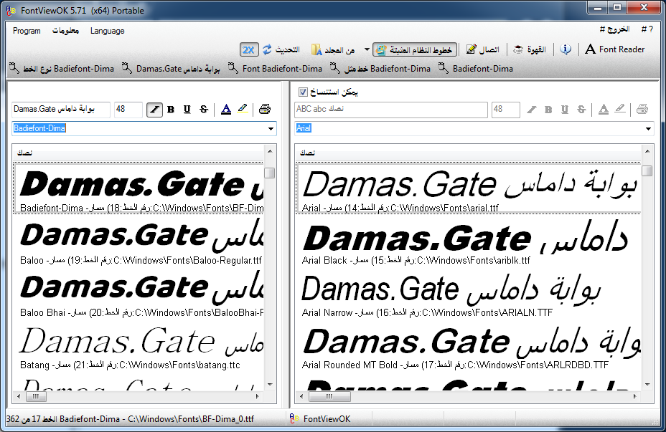Choose highlight background color left pane
Viewport: 666px width, 432px height.
[x=243, y=109]
